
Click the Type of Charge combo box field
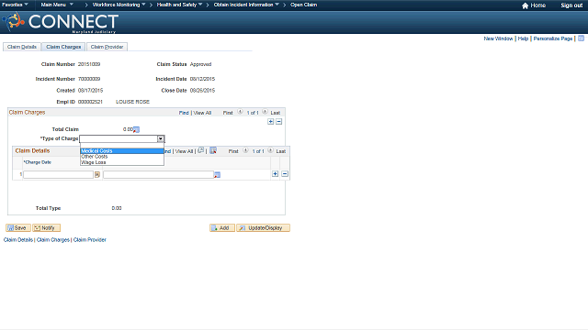122,138
